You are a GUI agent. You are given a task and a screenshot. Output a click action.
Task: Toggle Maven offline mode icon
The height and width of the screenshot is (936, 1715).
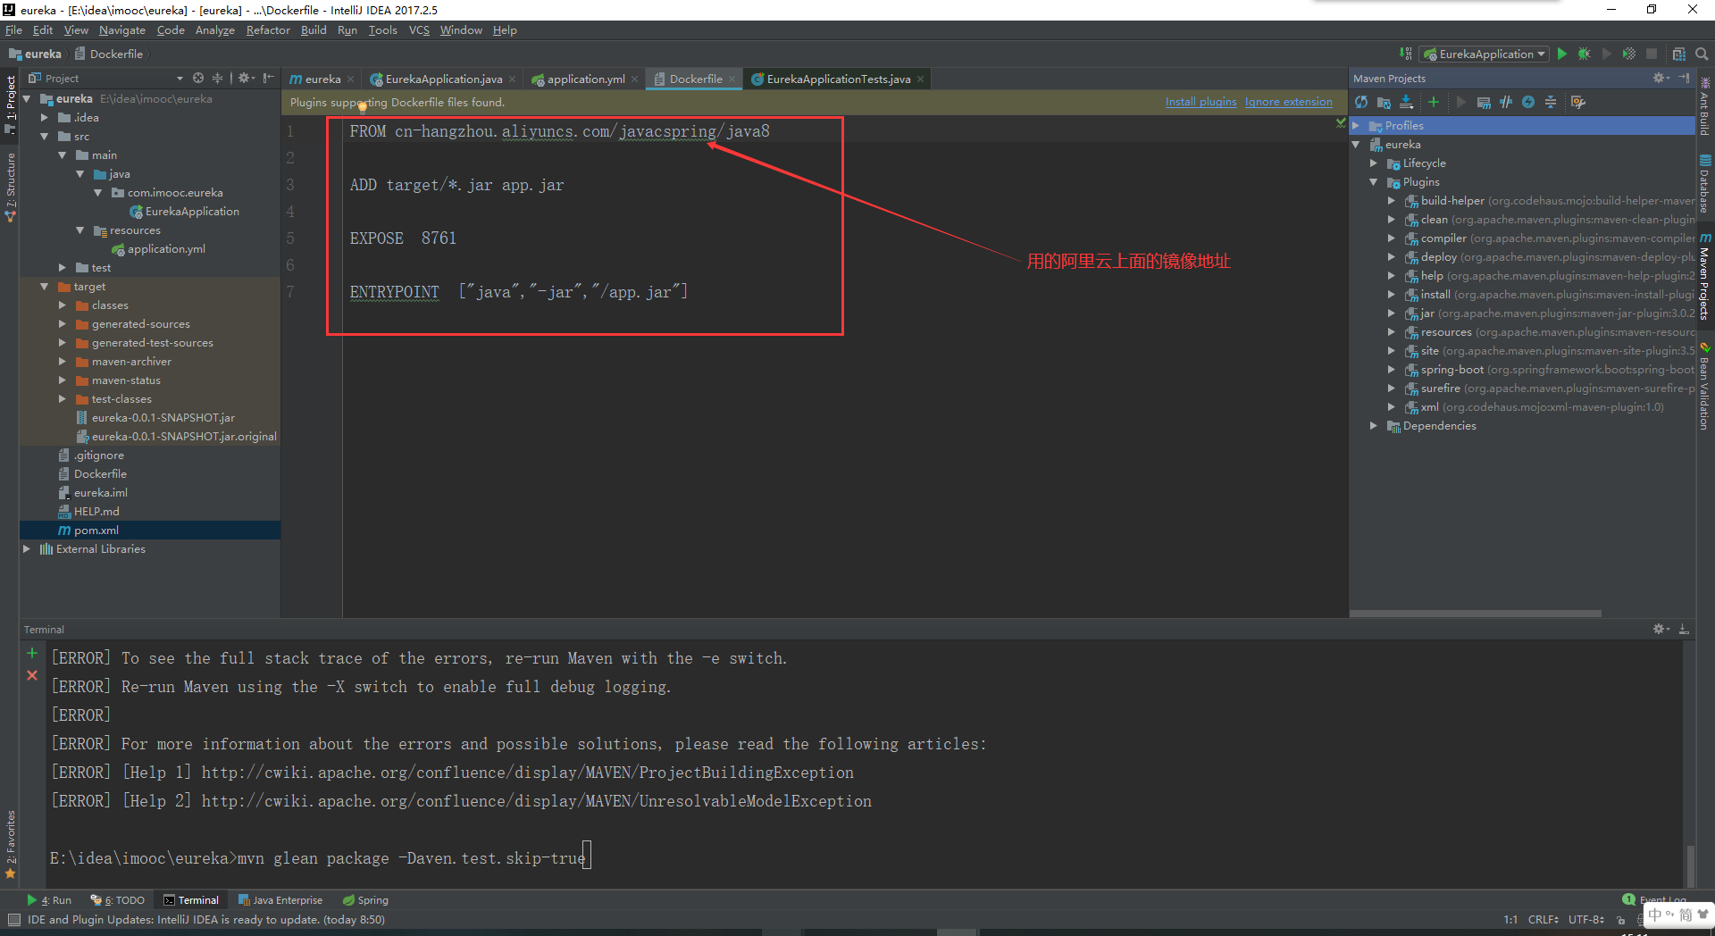click(x=1506, y=102)
